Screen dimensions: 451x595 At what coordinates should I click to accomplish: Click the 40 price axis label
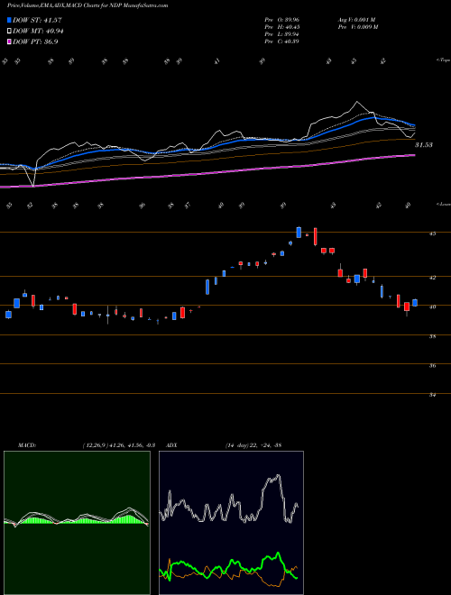point(432,307)
